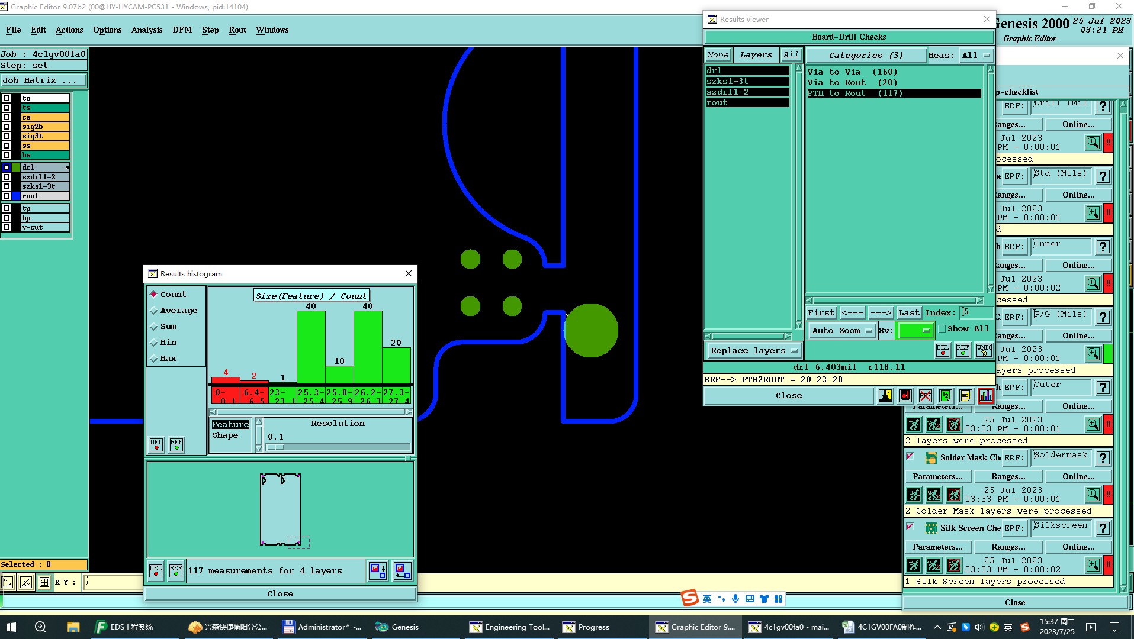Toggle the Show All checkbox
The image size is (1134, 639).
(x=942, y=329)
